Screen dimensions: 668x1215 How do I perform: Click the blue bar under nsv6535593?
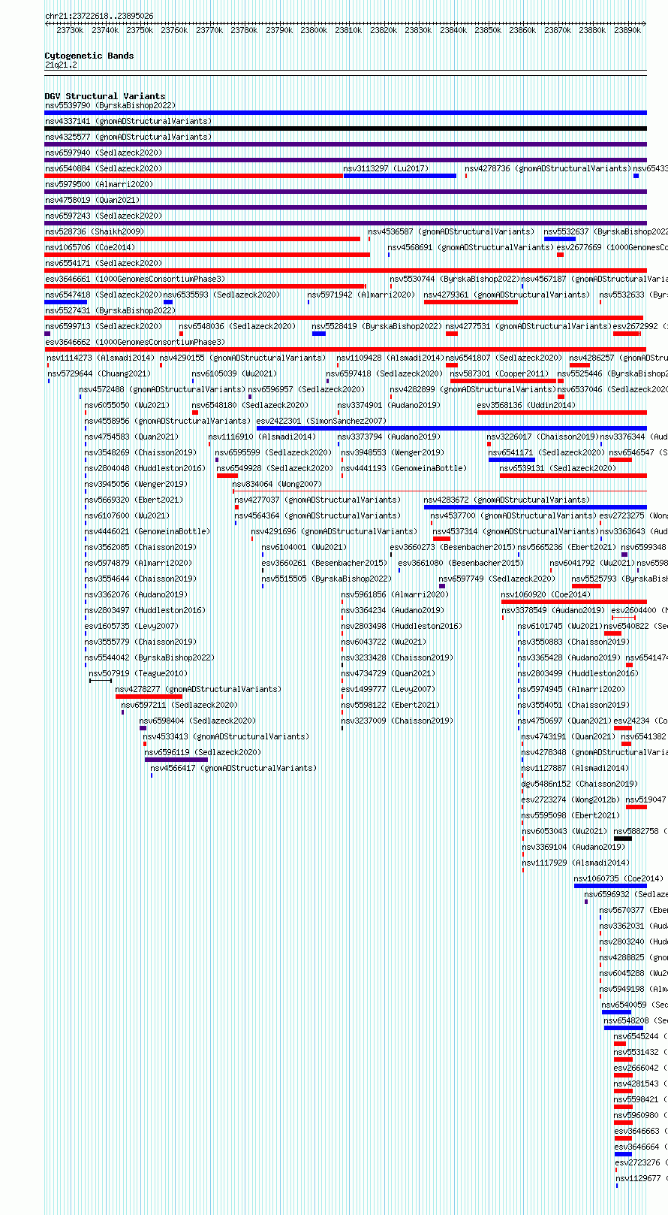point(168,302)
